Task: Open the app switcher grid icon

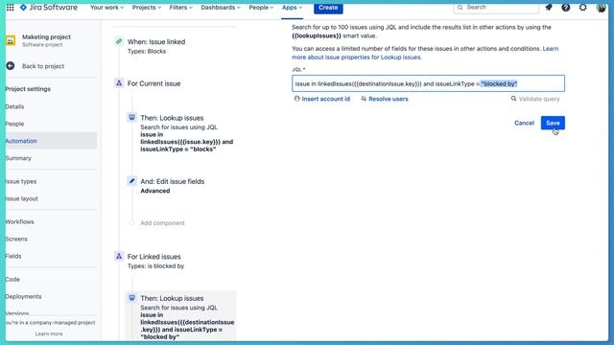Action: click(11, 8)
